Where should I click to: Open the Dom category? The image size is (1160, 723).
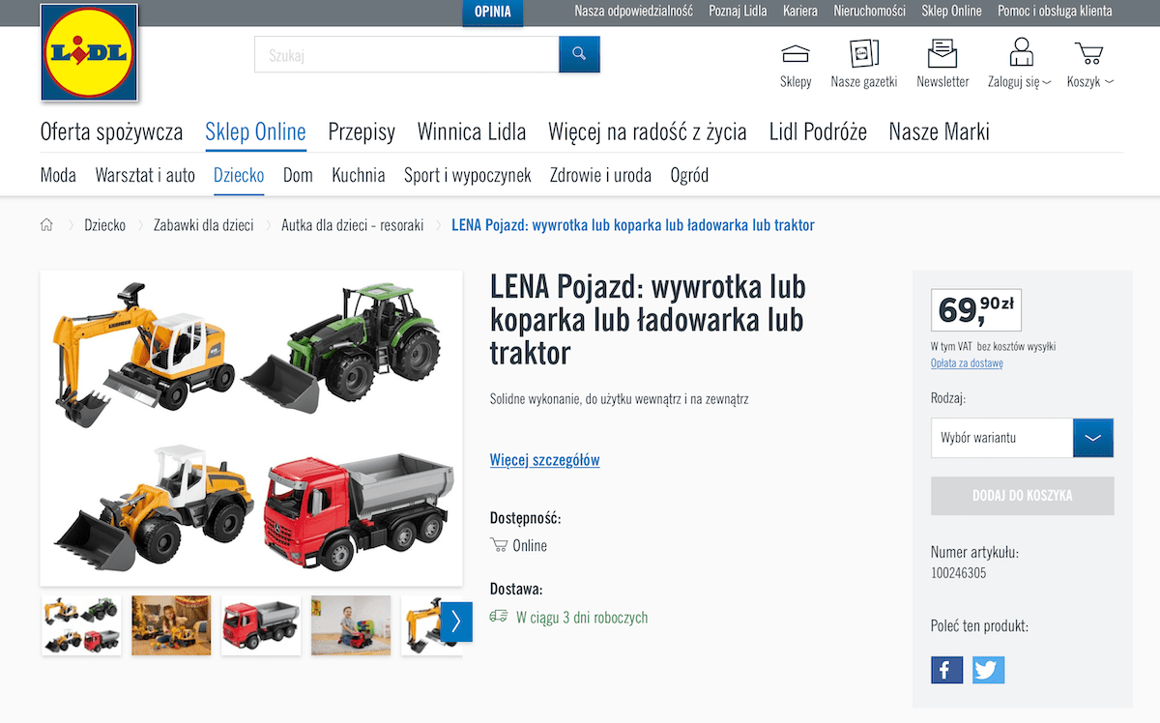tap(298, 175)
